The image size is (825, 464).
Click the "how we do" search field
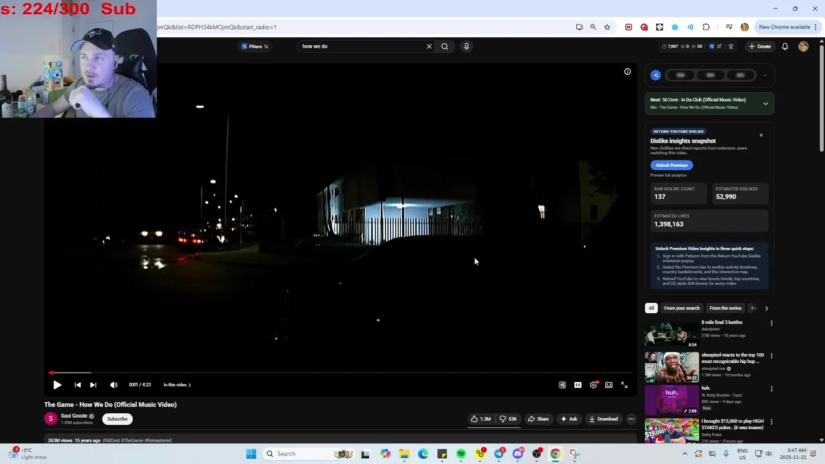(x=364, y=46)
